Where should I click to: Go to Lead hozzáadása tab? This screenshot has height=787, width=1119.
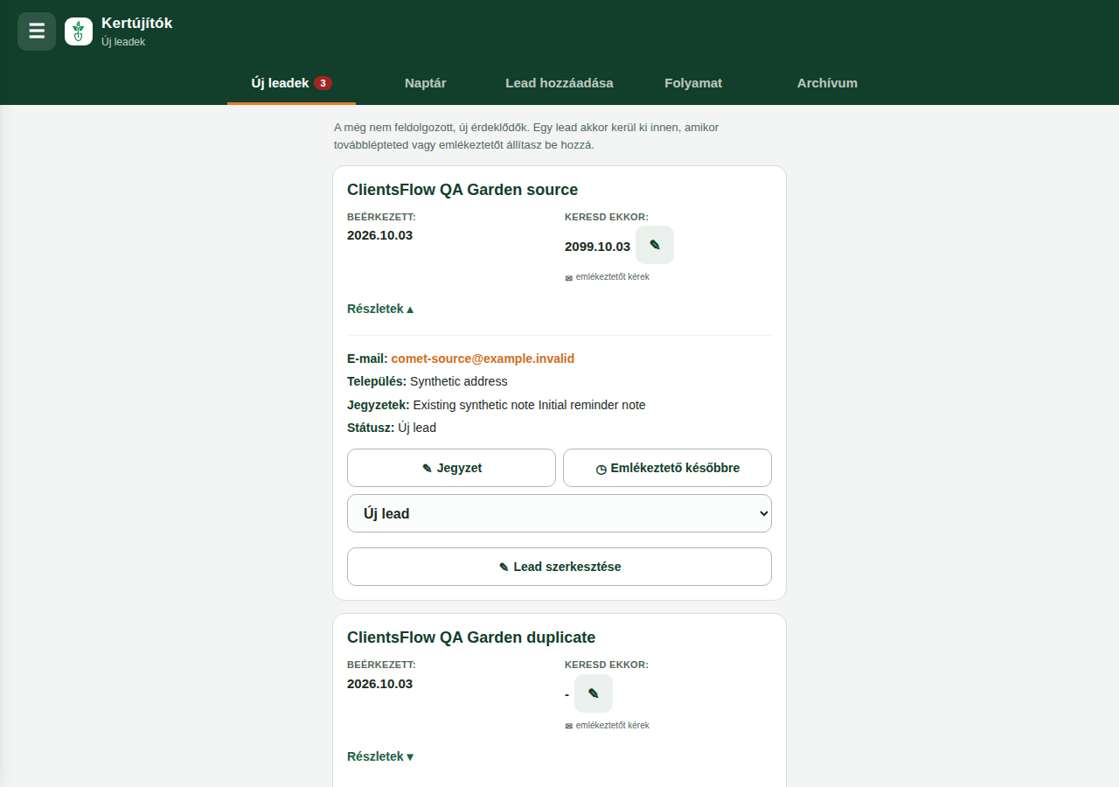click(559, 84)
